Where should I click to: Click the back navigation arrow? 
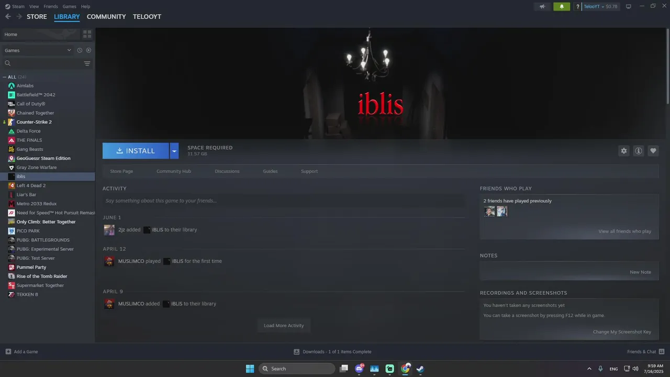(8, 17)
